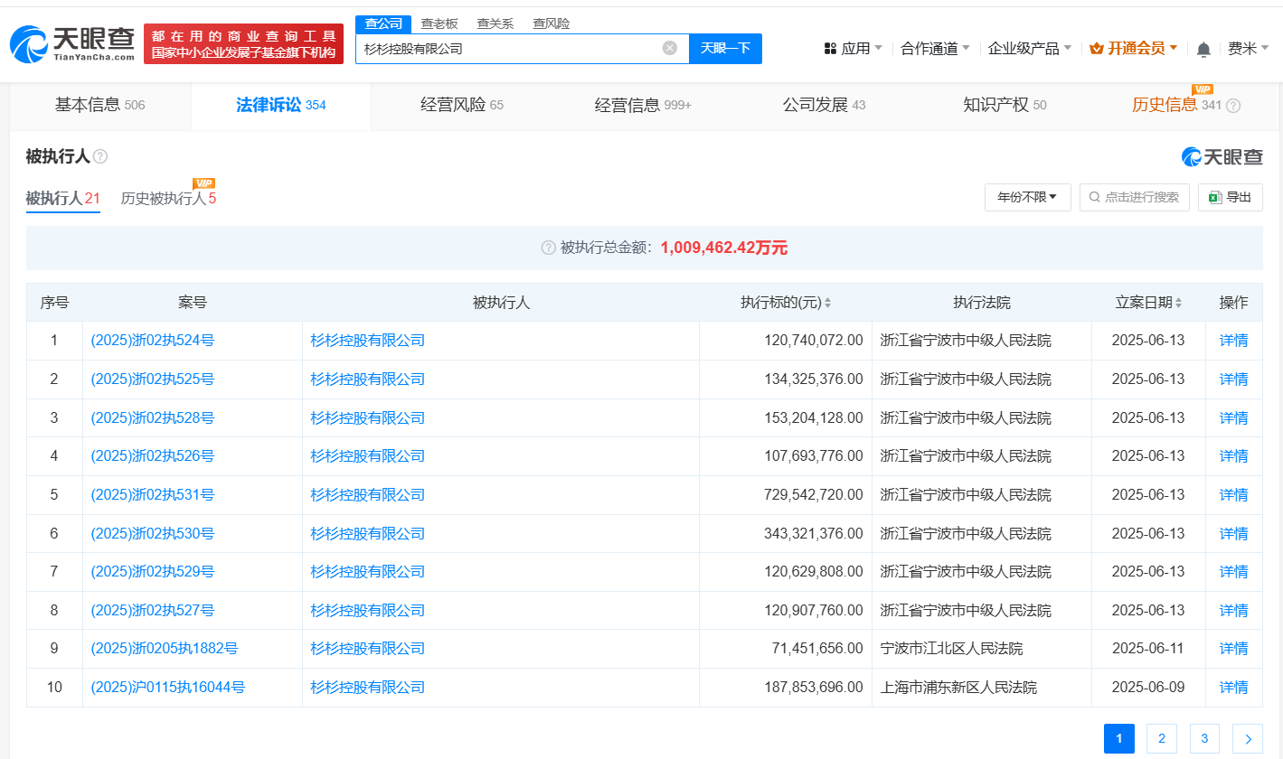Open the 法律诉讼 tab
Image resolution: width=1283 pixels, height=759 pixels.
281,105
